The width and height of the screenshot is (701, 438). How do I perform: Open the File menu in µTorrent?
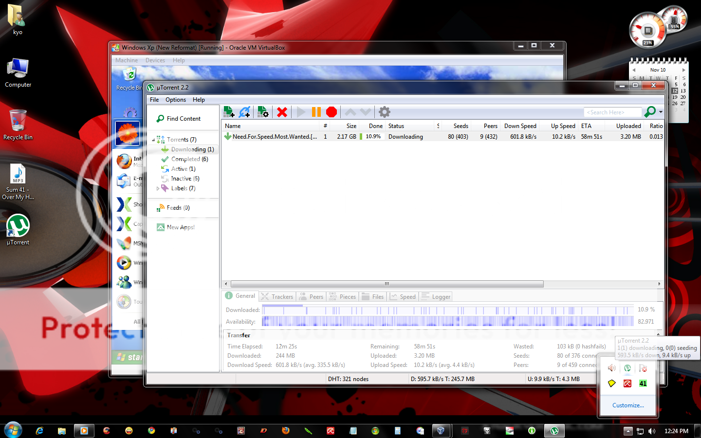[x=154, y=100]
